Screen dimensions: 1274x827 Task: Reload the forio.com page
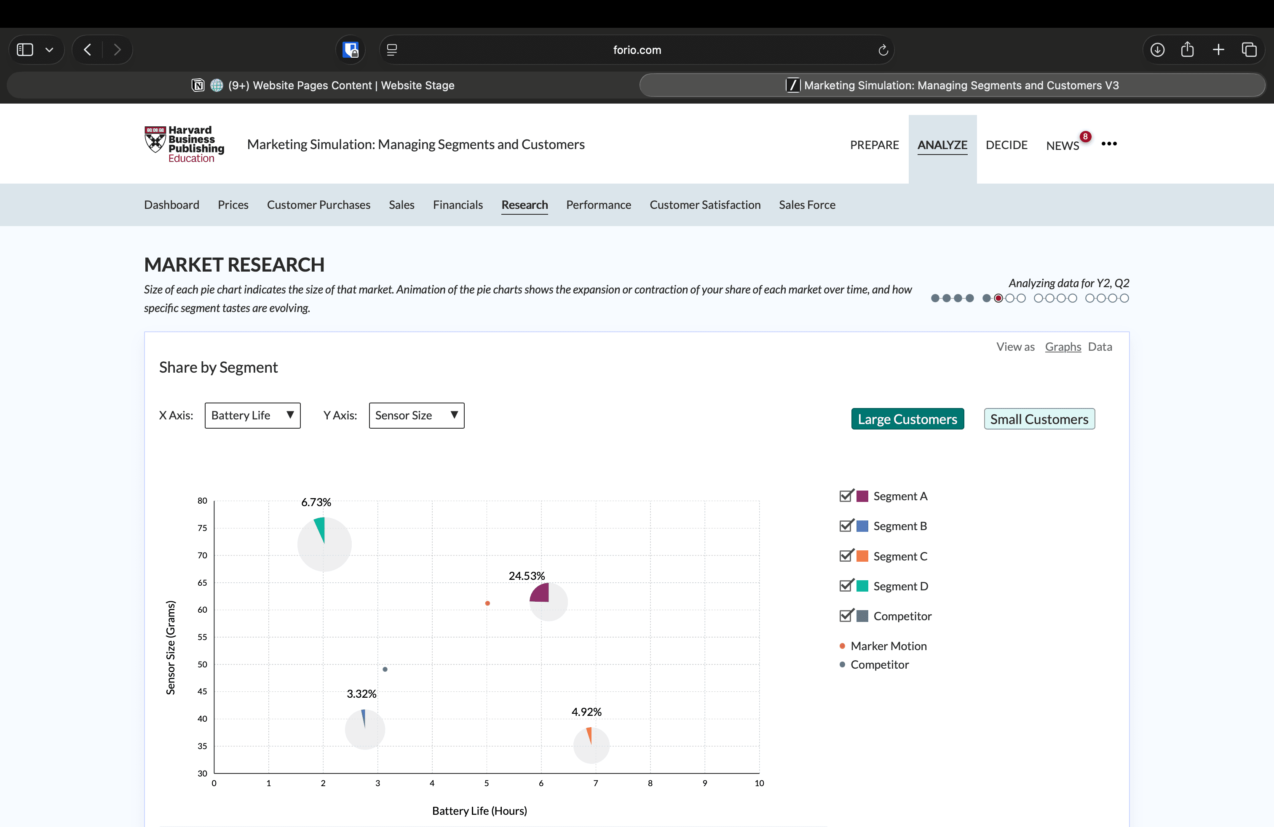click(x=883, y=50)
